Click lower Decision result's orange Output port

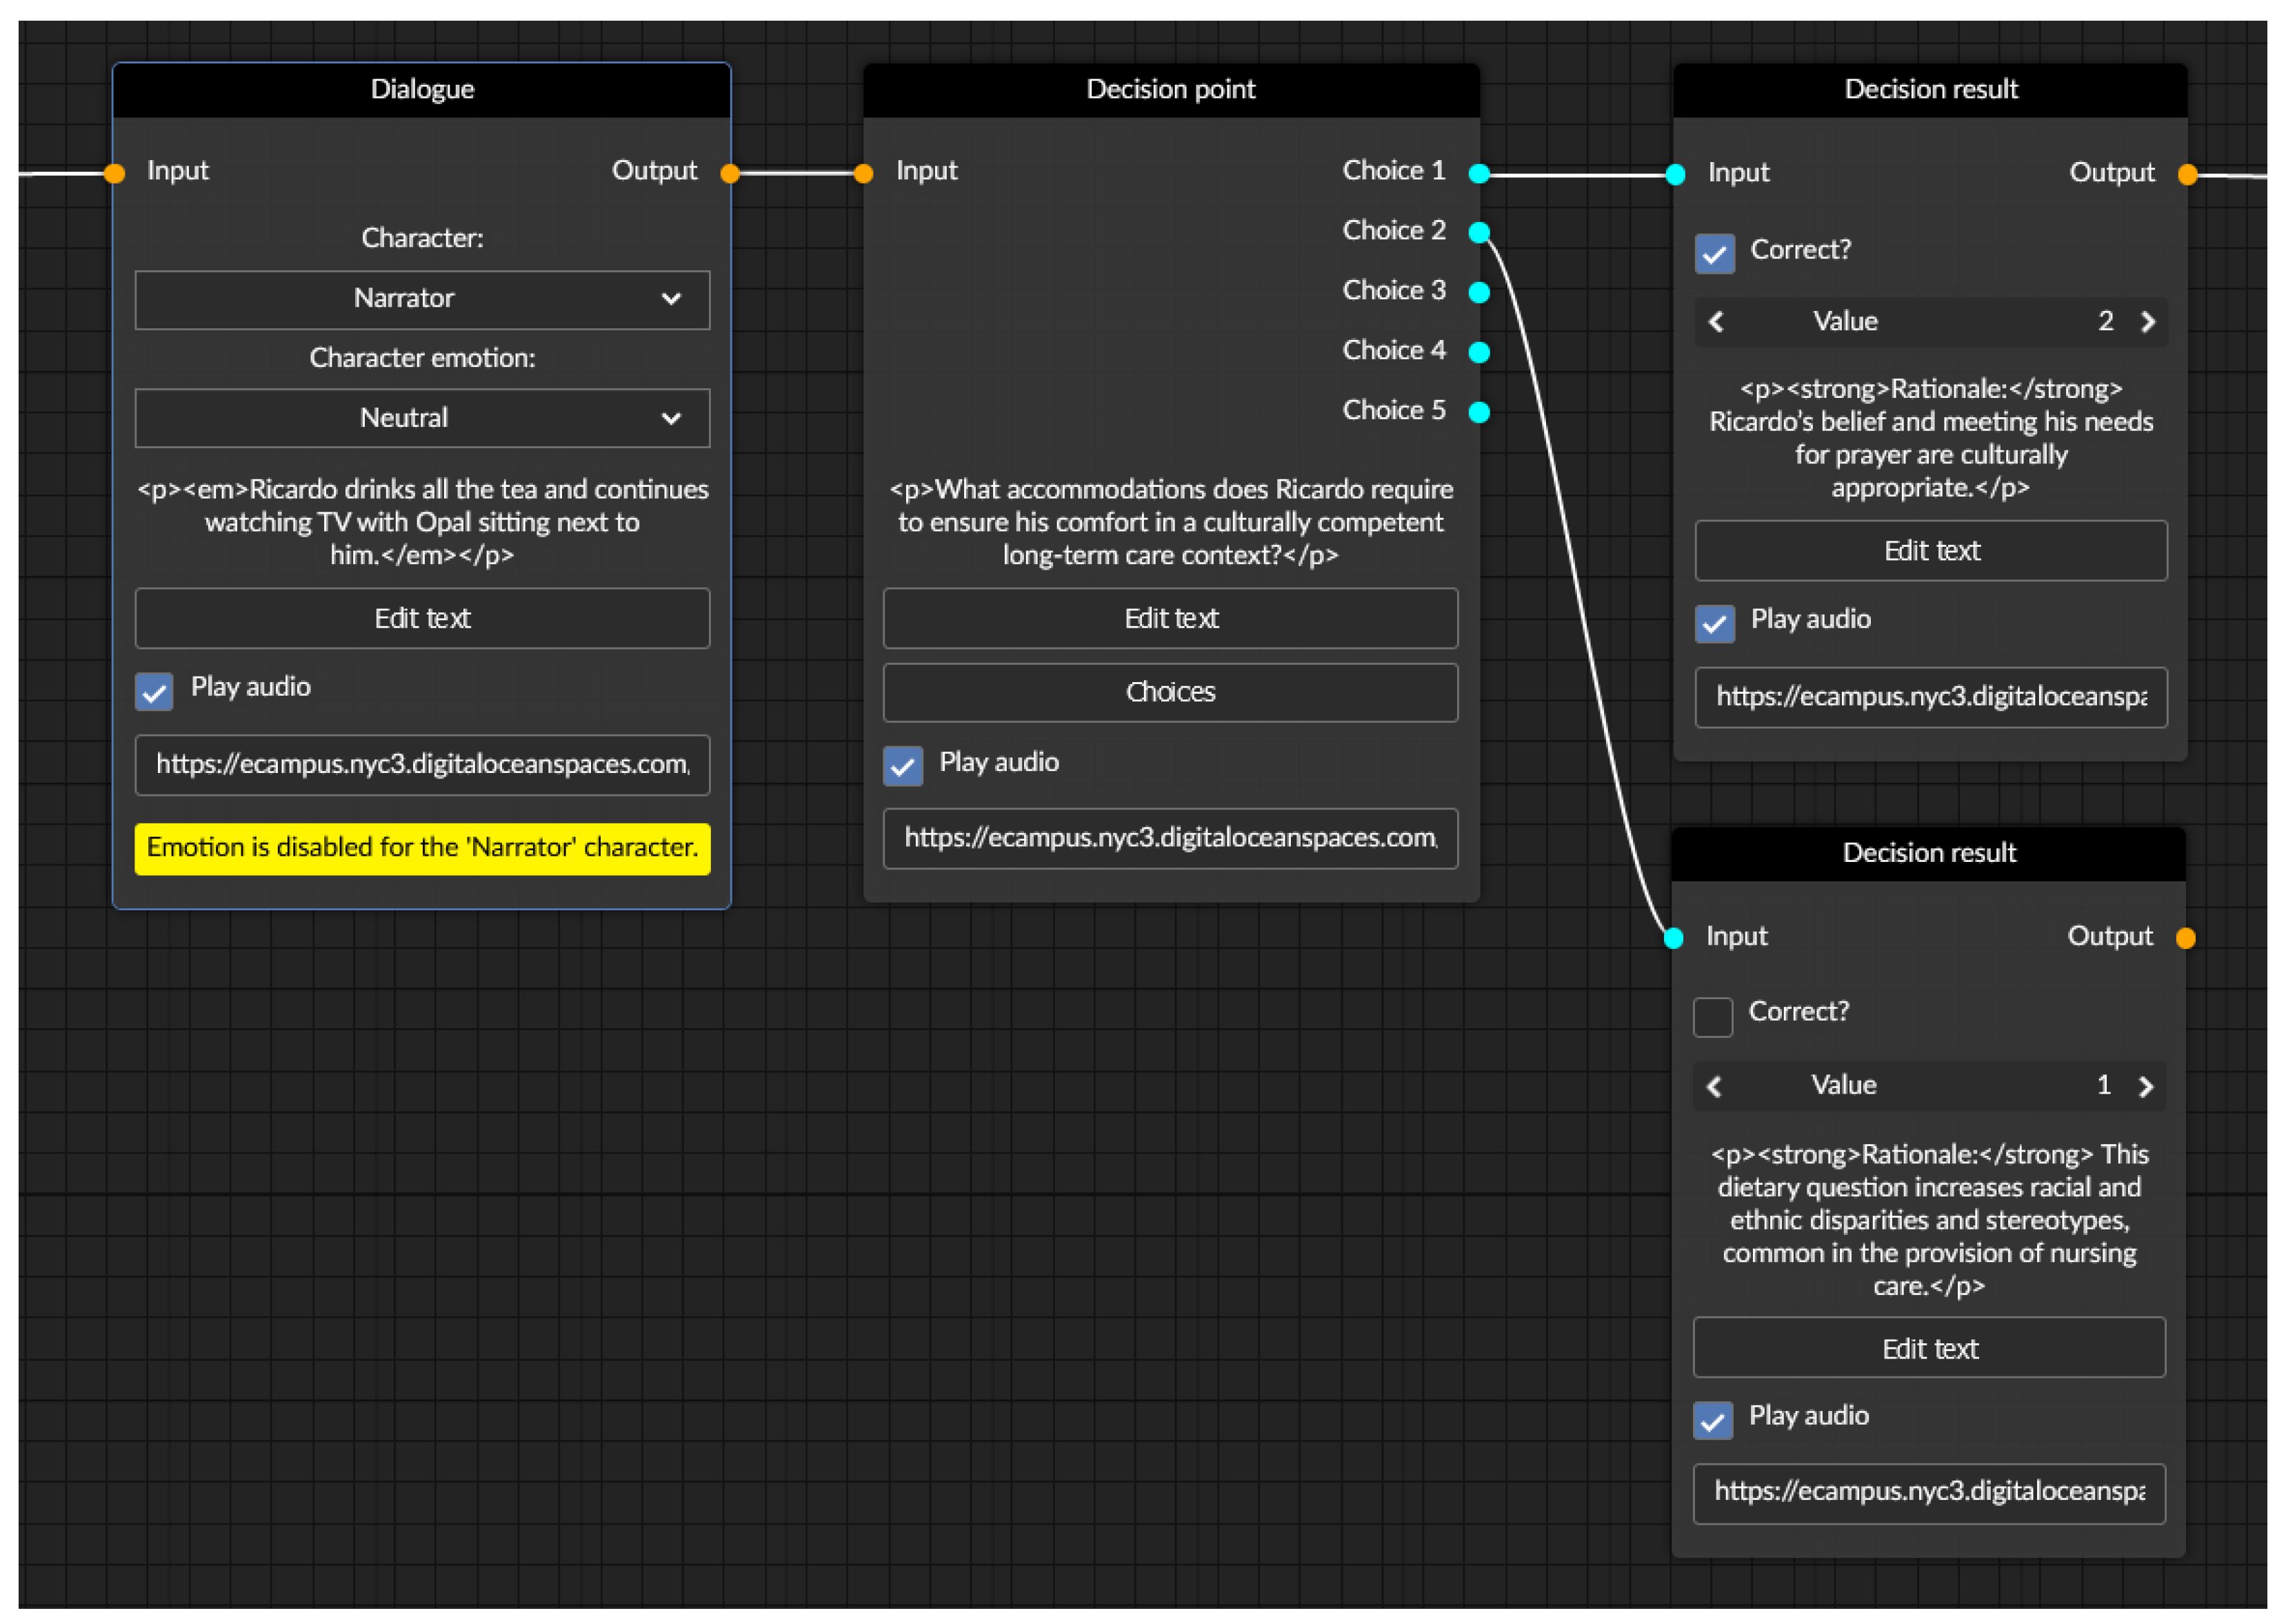coord(2185,937)
